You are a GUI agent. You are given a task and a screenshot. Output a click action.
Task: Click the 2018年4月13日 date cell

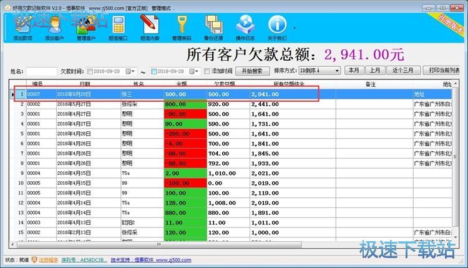click(x=89, y=222)
